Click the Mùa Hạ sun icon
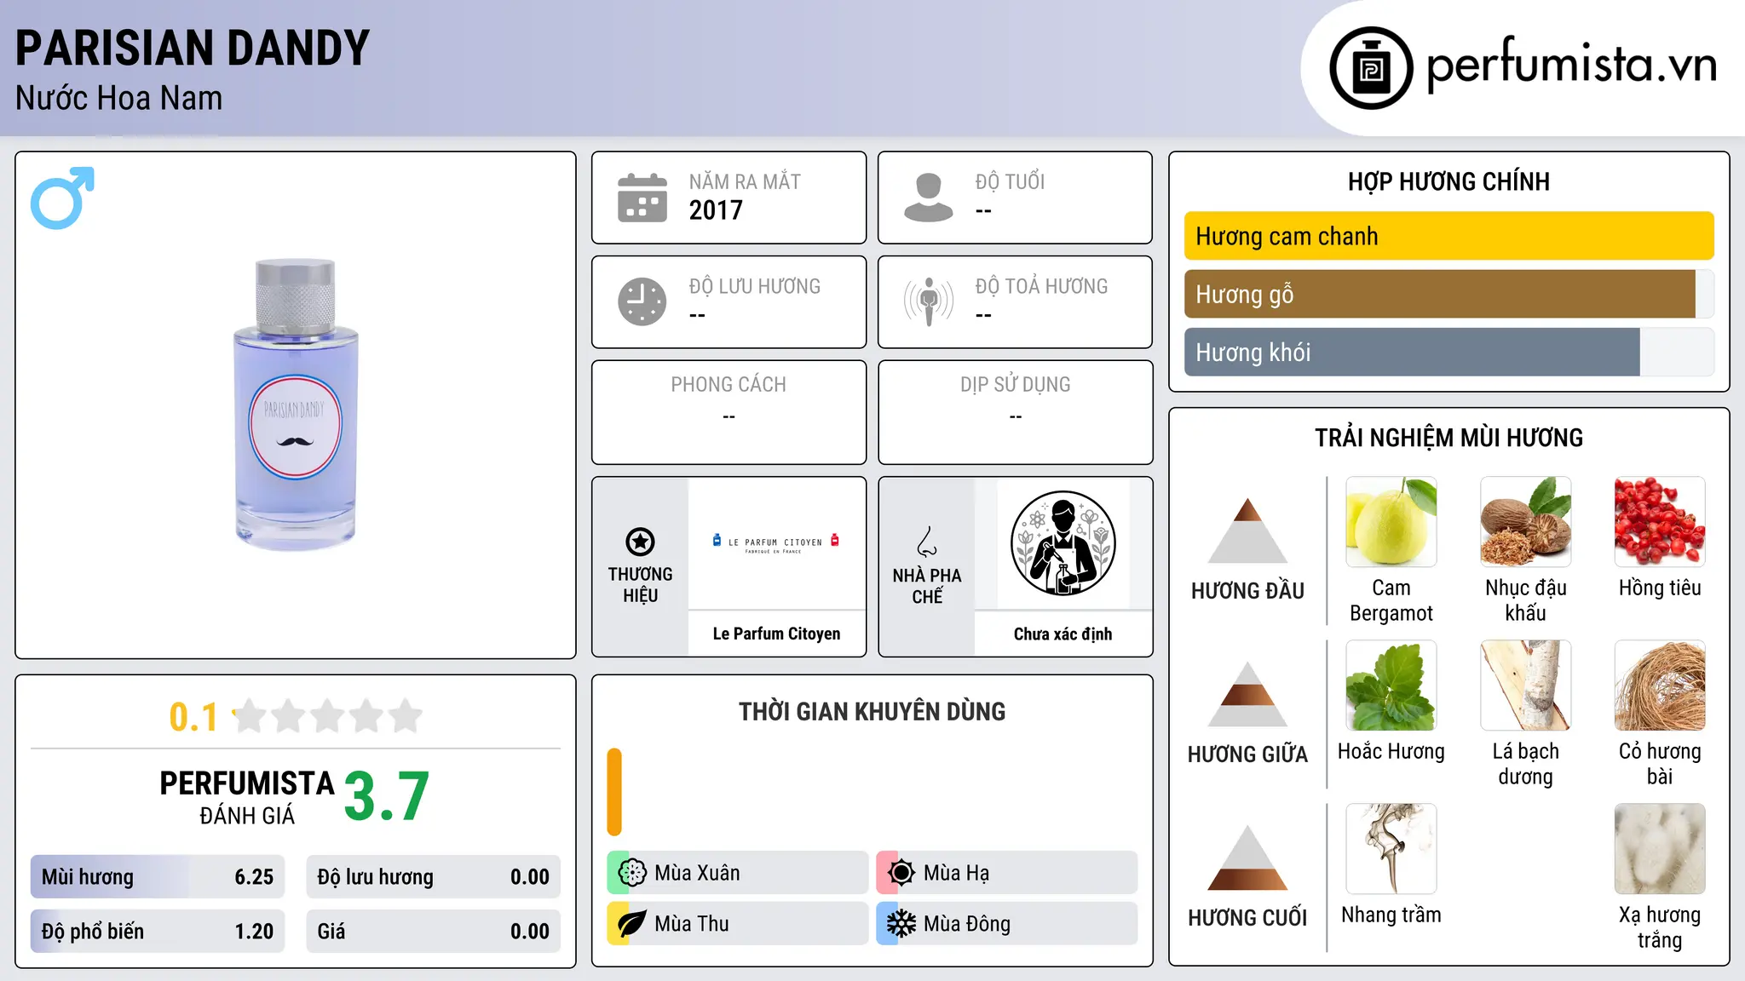1745x981 pixels. point(901,873)
